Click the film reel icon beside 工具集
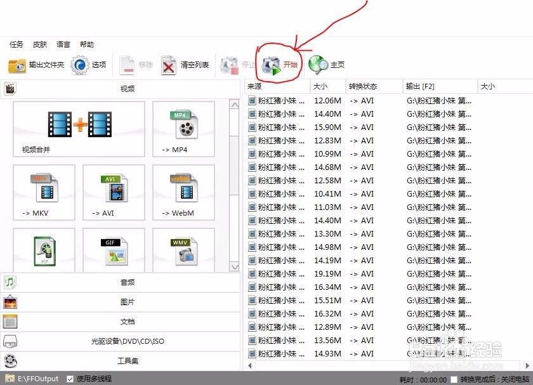The height and width of the screenshot is (385, 533). (11, 361)
